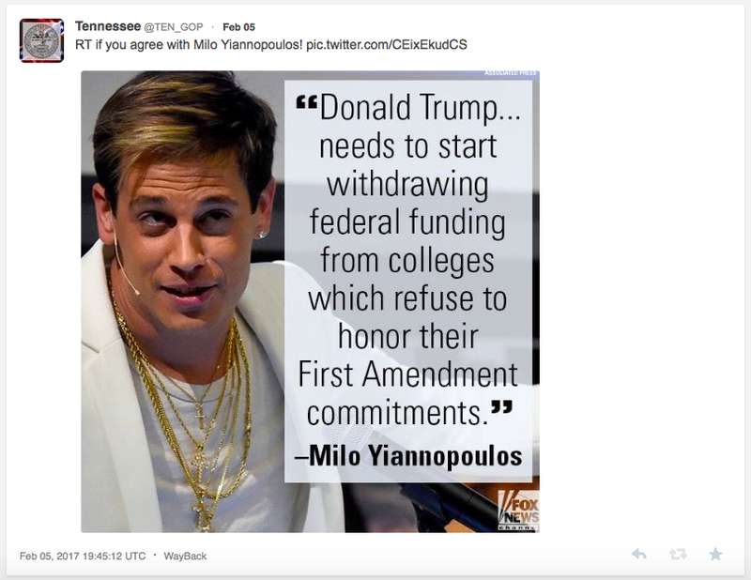Click the Feb 05, 2017 19:45:12 UTC timestamp

(83, 556)
